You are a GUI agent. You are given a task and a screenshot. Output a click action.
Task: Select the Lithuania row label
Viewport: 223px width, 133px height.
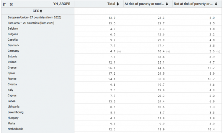(x=13, y=106)
